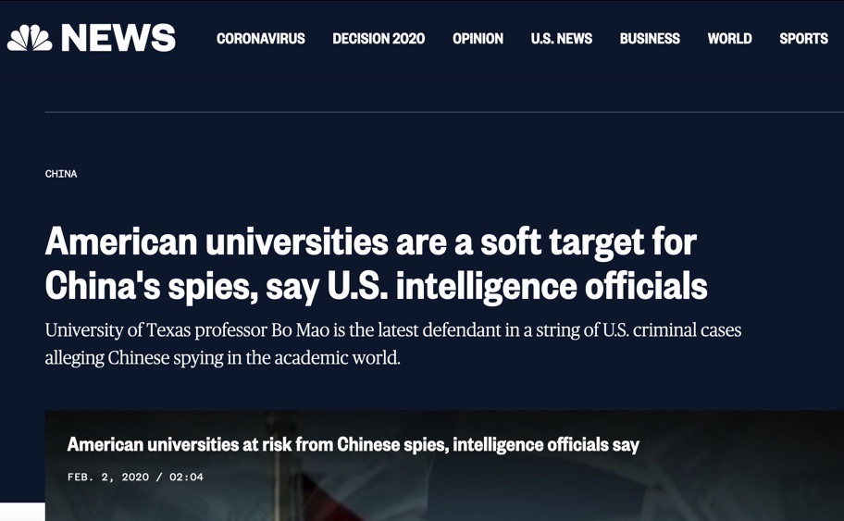Screen dimensions: 844x521
Task: Open the Coronavirus section
Action: (x=261, y=39)
